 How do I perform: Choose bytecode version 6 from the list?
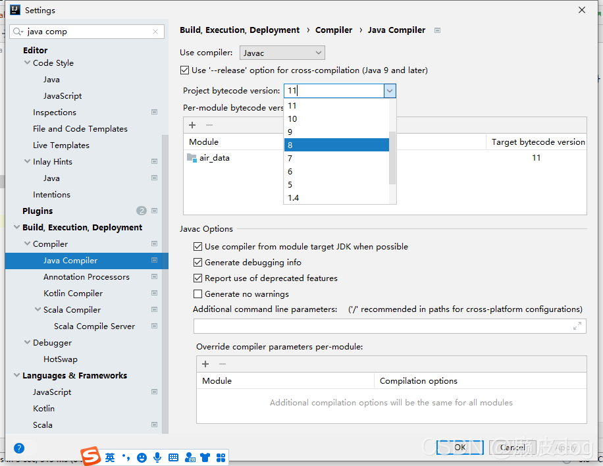click(x=336, y=172)
